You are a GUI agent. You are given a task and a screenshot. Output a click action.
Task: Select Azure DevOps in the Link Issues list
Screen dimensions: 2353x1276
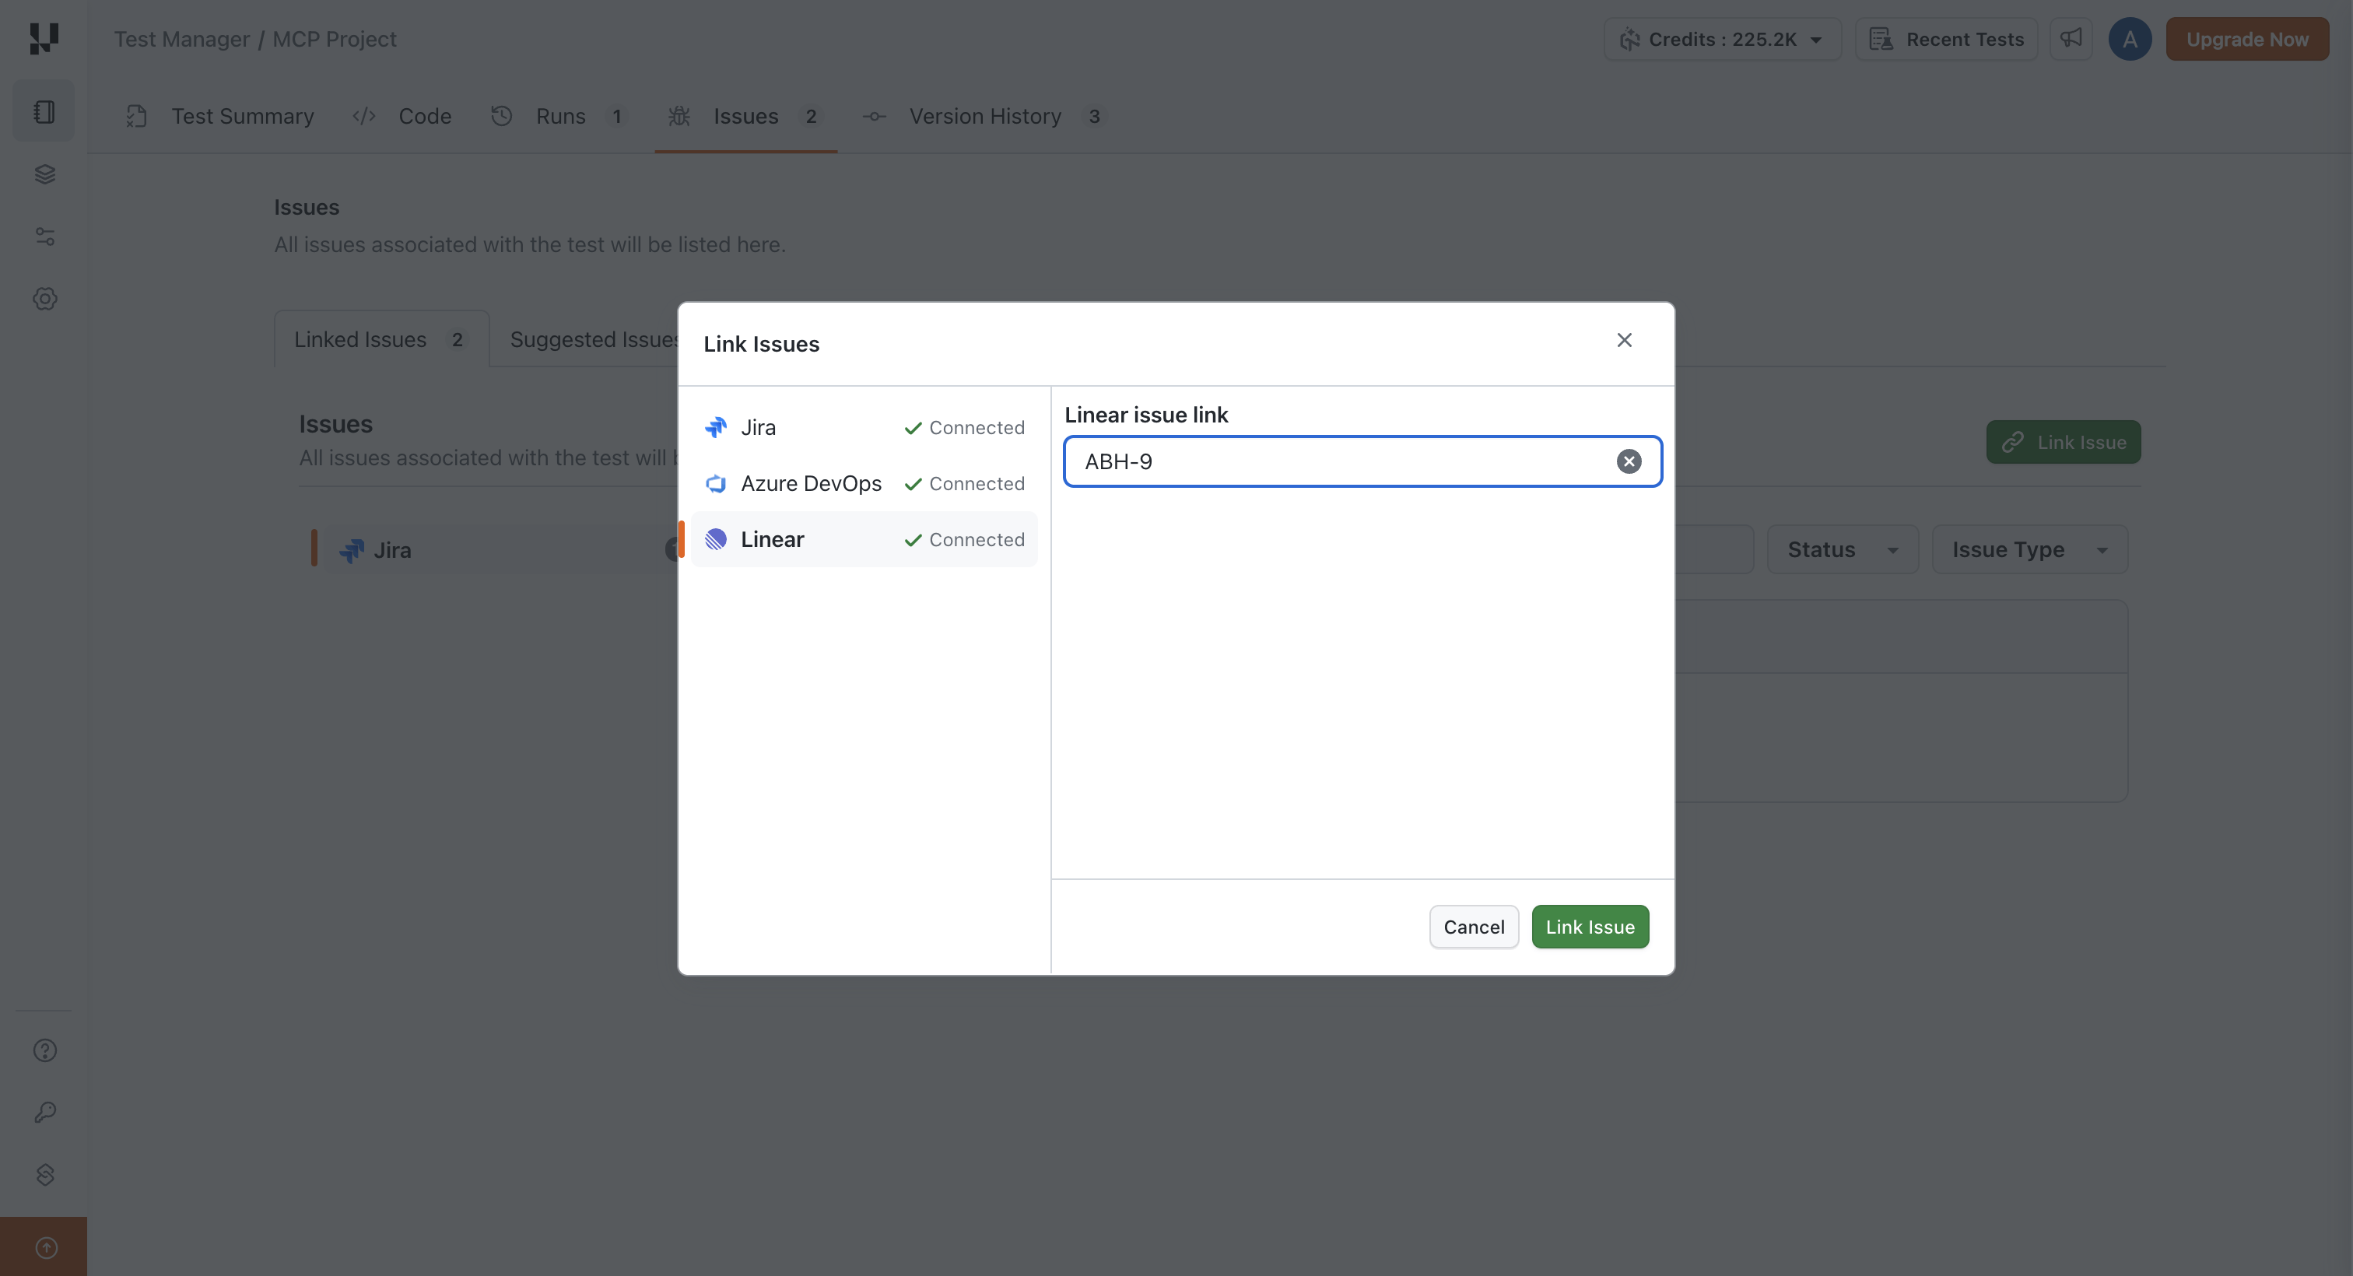pyautogui.click(x=864, y=483)
